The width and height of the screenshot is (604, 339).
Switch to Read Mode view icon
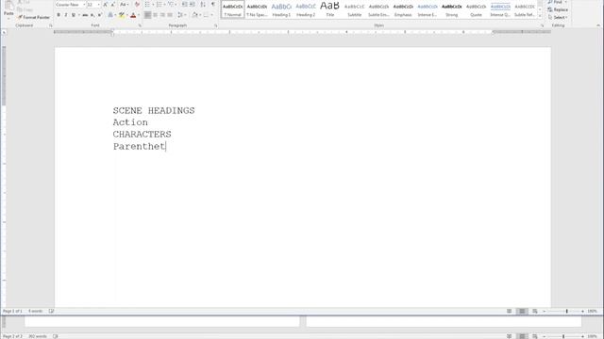tap(510, 311)
